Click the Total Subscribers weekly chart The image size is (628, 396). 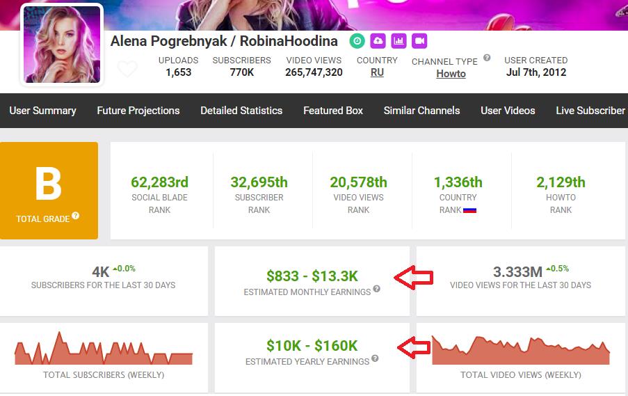pyautogui.click(x=104, y=348)
